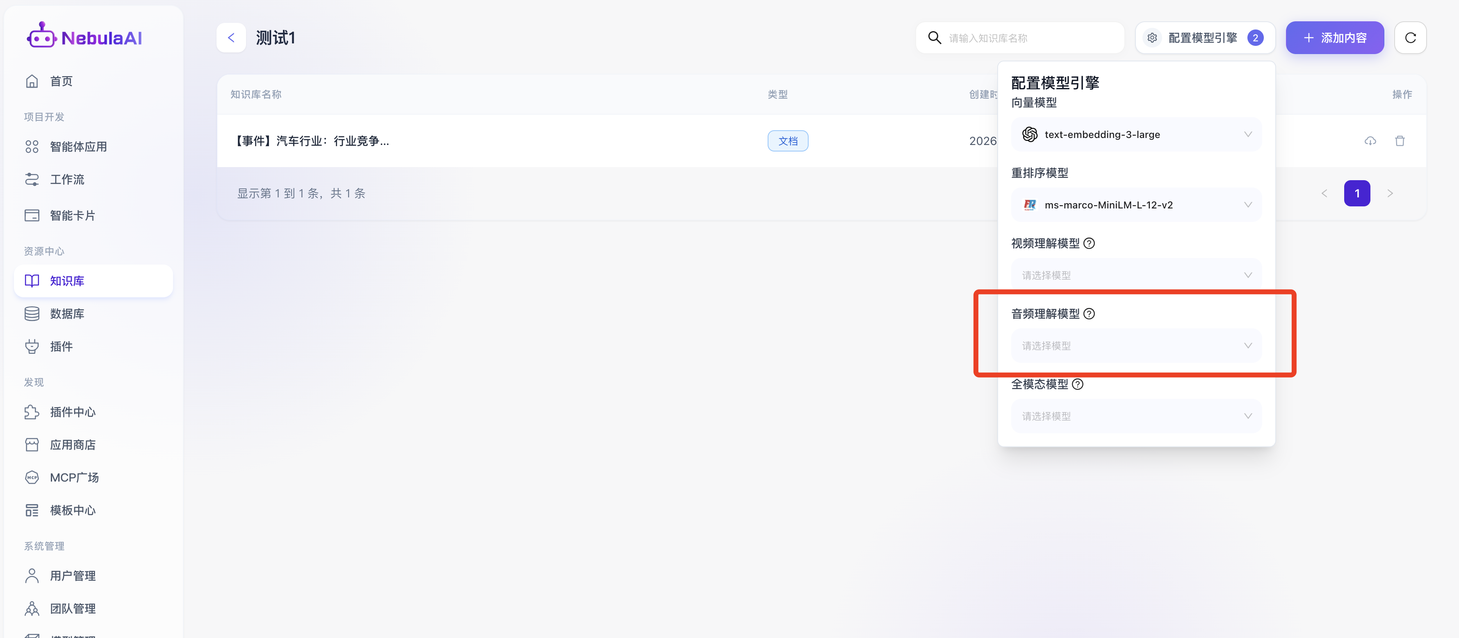Image resolution: width=1459 pixels, height=638 pixels.
Task: Expand the 重排序模型 ms-marco-MiniLM dropdown
Action: click(1135, 205)
